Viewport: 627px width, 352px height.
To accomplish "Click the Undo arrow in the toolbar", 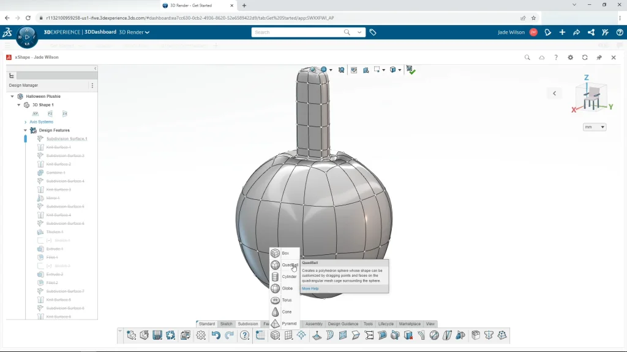I will point(216,335).
